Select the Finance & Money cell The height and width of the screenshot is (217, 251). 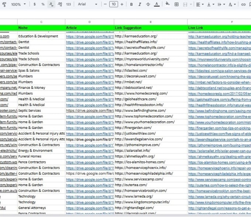pyautogui.click(x=41, y=88)
